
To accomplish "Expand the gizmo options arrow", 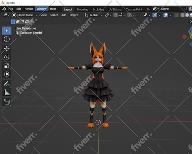I will coord(159,15).
